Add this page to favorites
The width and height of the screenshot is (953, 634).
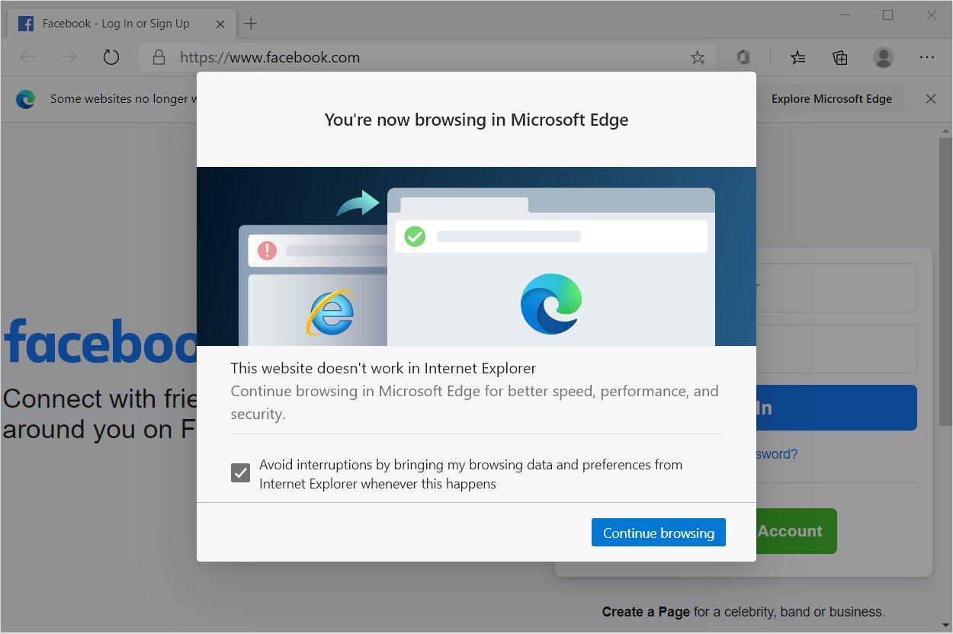697,56
